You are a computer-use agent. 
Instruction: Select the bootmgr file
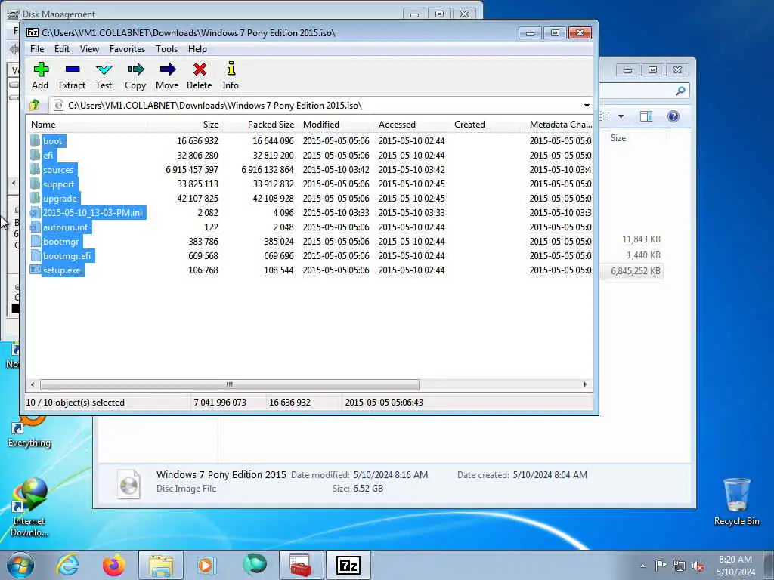click(60, 241)
